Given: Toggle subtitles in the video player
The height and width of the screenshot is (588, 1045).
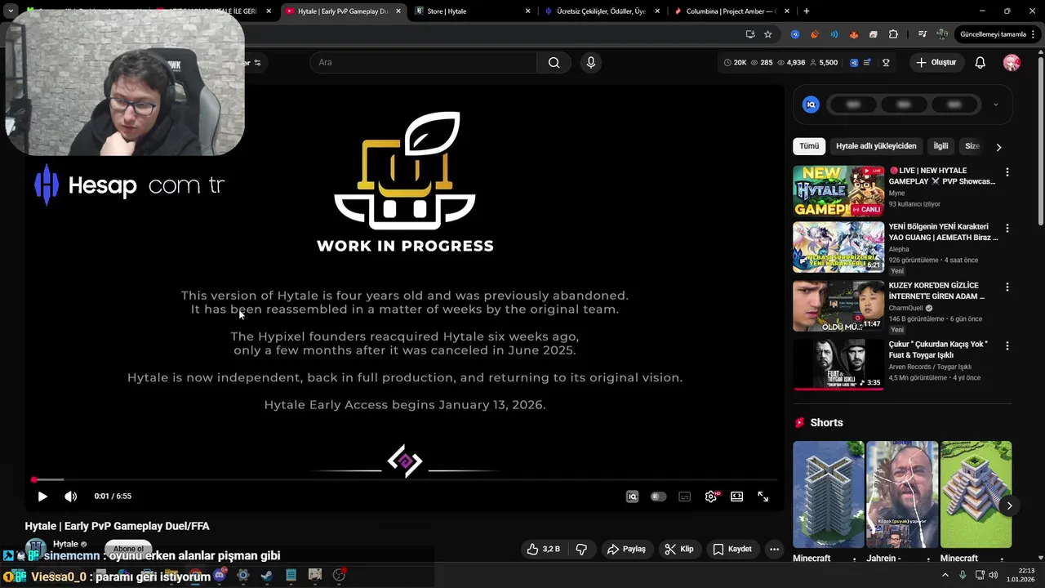Looking at the screenshot, I should pyautogui.click(x=684, y=497).
